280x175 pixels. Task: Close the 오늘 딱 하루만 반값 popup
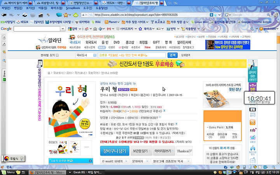(90, 161)
